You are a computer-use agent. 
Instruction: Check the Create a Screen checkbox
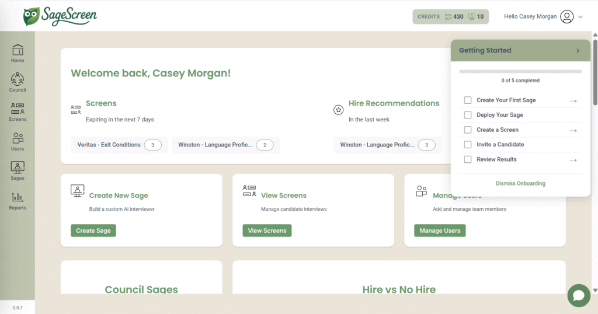468,130
